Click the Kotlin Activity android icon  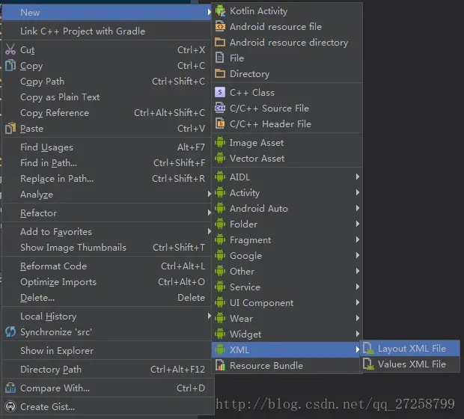click(x=220, y=11)
